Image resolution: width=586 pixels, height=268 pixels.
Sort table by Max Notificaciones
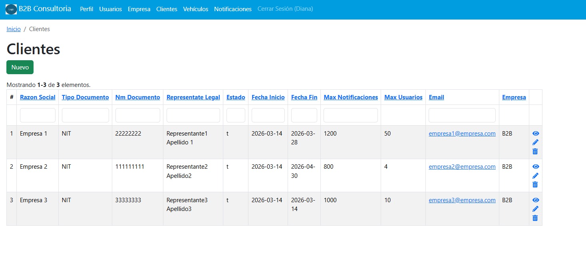click(x=351, y=97)
